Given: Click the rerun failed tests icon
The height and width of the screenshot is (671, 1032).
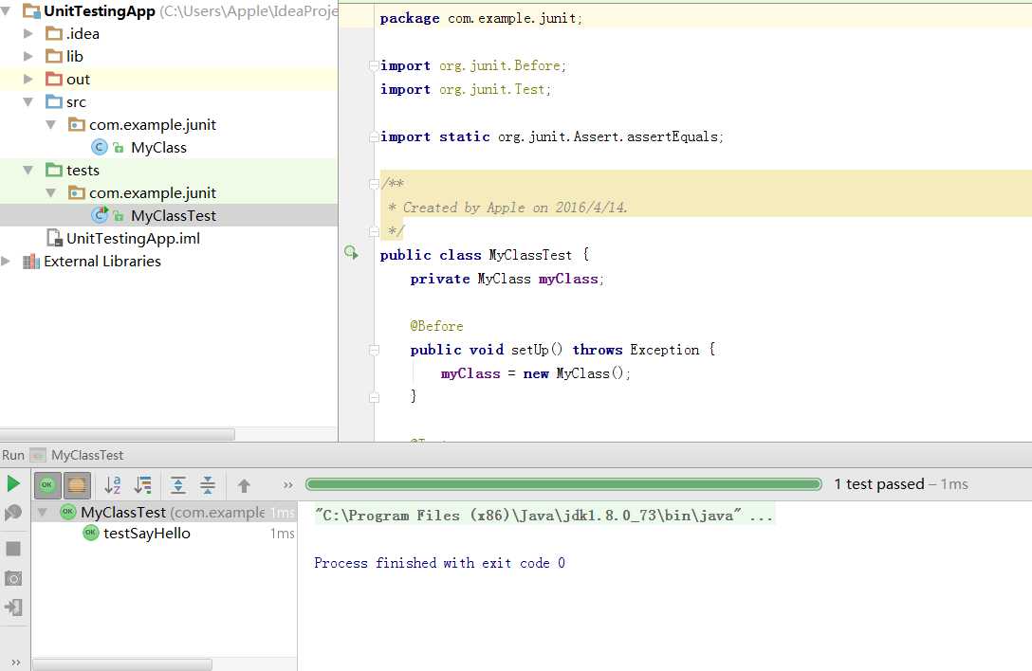Looking at the screenshot, I should tap(13, 513).
